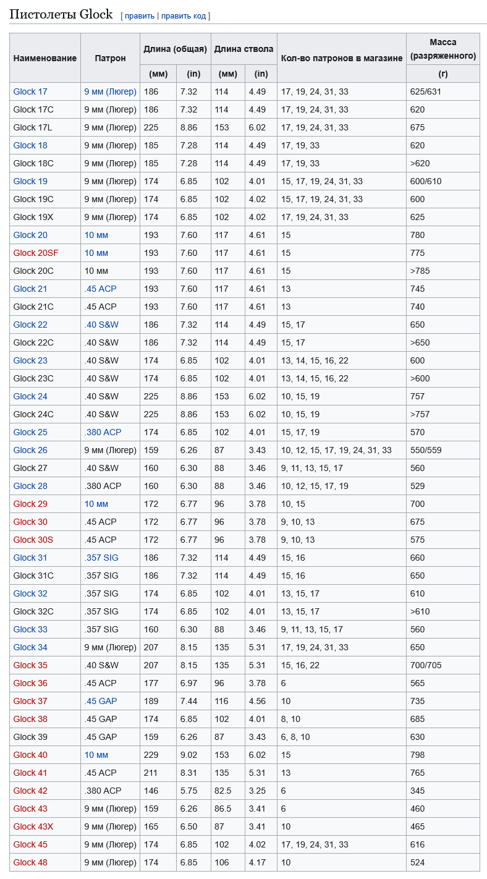
Task: Click the red Glock 41 link
Action: point(30,773)
